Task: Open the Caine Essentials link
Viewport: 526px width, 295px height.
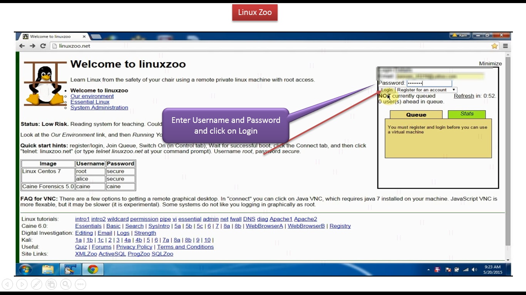Action: tap(88, 226)
